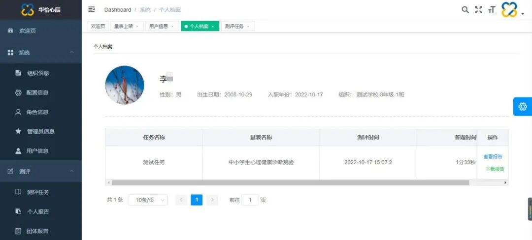Click 测评 edit icon
Viewport: 532px width, 240px height.
10,172
